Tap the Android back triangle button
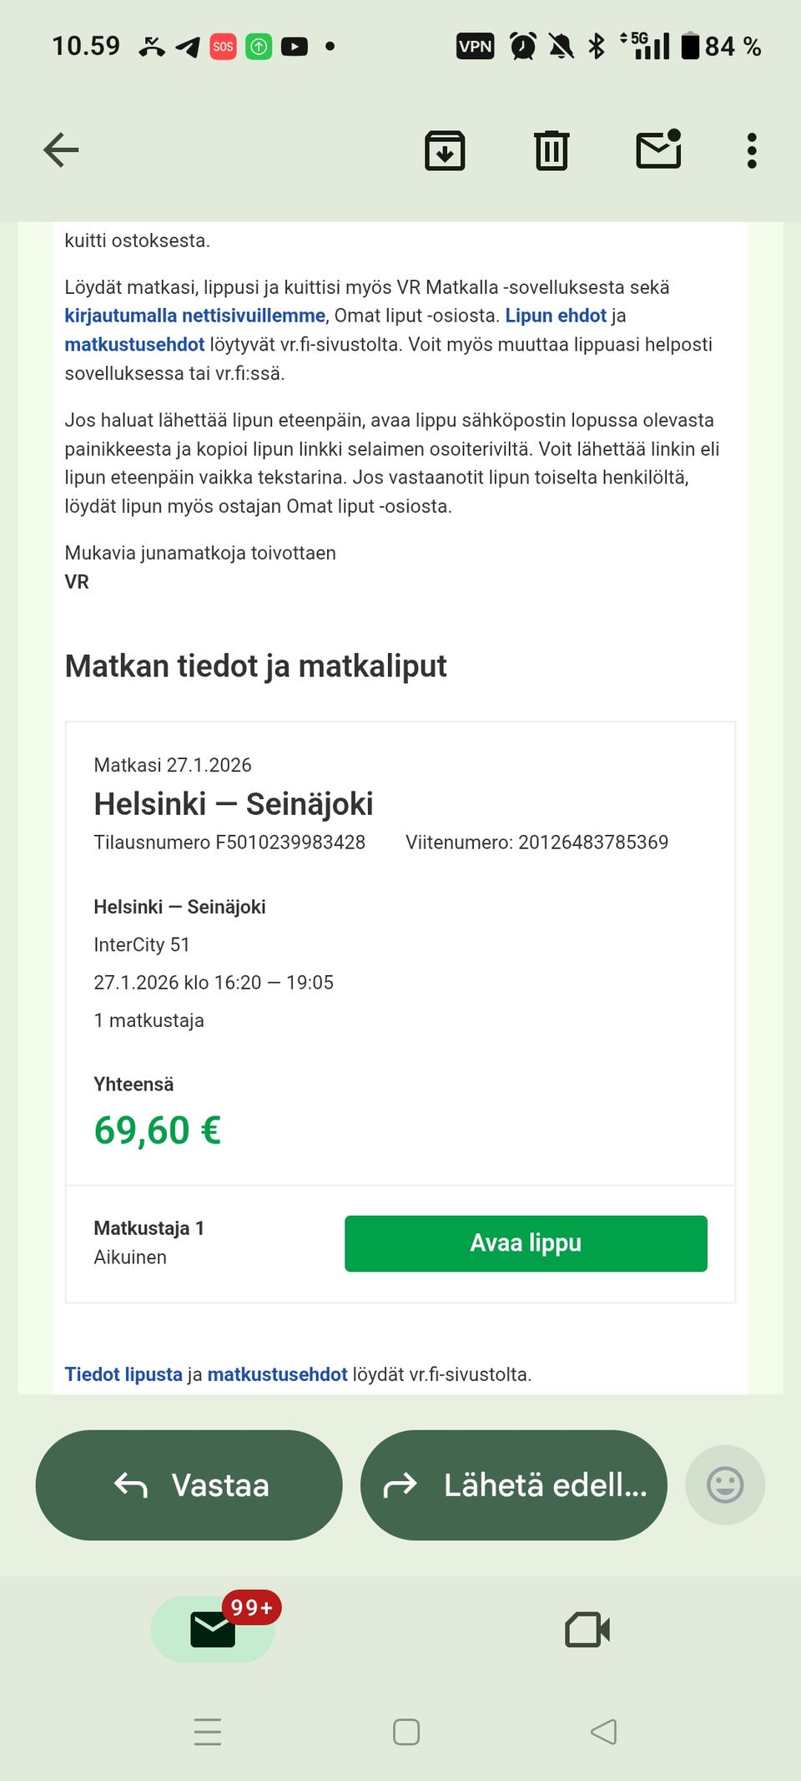The height and width of the screenshot is (1781, 801). pos(603,1732)
